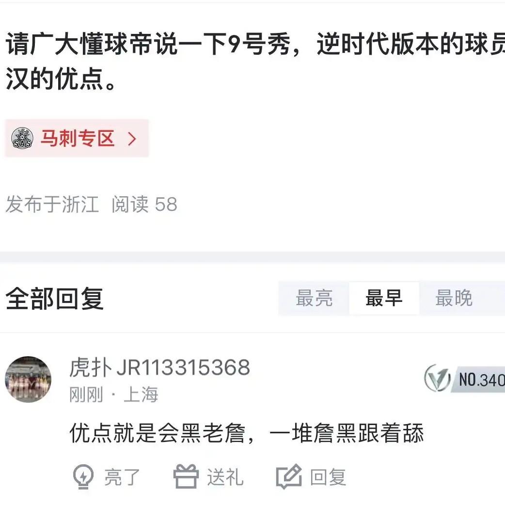Click the verification V badge icon
Viewport: 505px width, 505px height.
[437, 378]
